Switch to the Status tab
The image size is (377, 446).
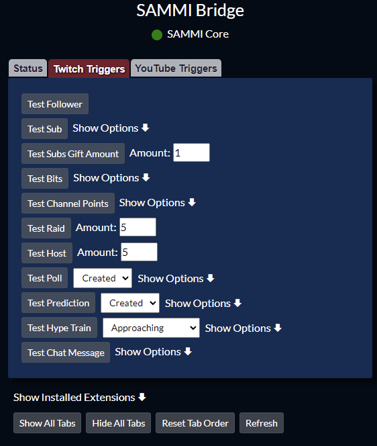pos(28,69)
